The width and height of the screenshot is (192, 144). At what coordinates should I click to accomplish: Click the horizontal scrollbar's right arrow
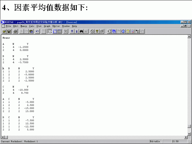186,137
